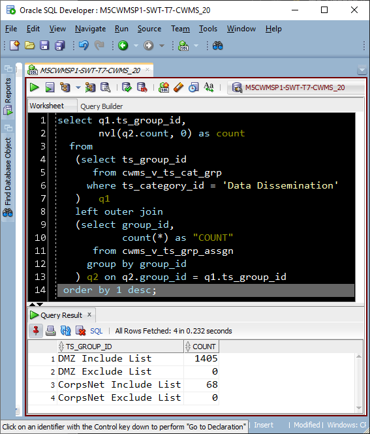The image size is (370, 434).
Task: Click the COUNT column header
Action: click(x=201, y=347)
